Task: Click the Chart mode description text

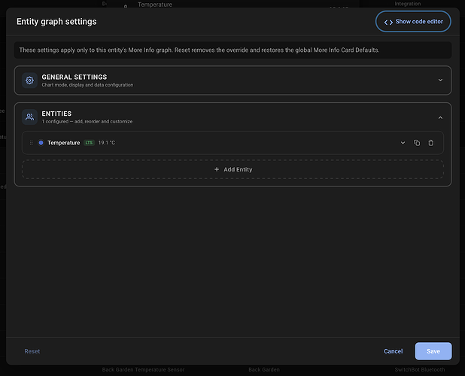Action: [x=87, y=85]
